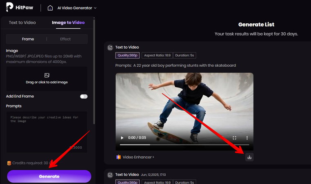This screenshot has height=184, width=311.
Task: Open the AI Video Generator dropdown
Action: coord(77,8)
